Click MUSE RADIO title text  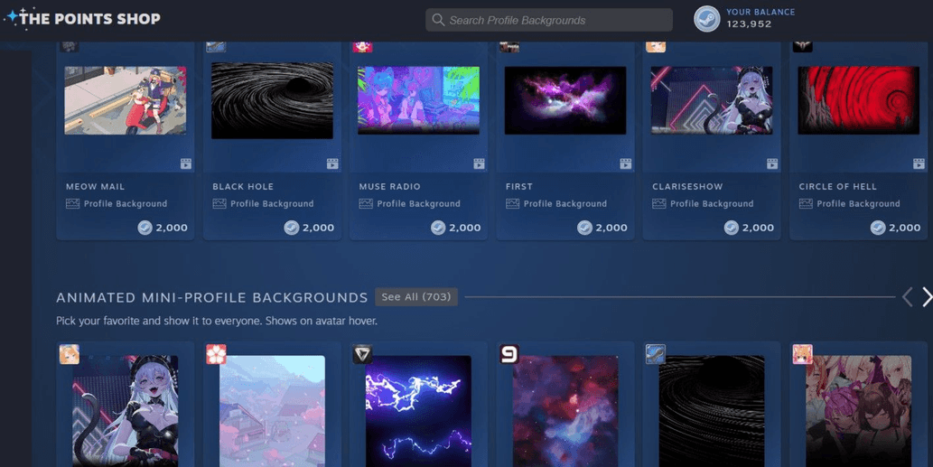coord(390,186)
